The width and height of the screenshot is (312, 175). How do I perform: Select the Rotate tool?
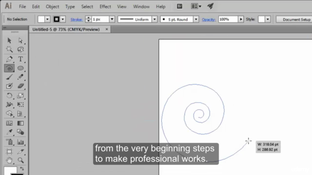9,96
